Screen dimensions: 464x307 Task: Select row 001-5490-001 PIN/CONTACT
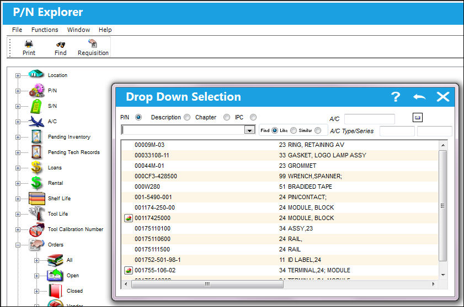click(x=280, y=197)
